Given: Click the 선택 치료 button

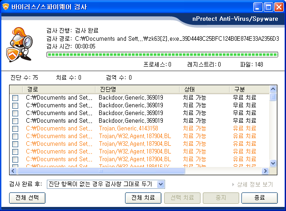Looking at the screenshot, I should (182, 198).
